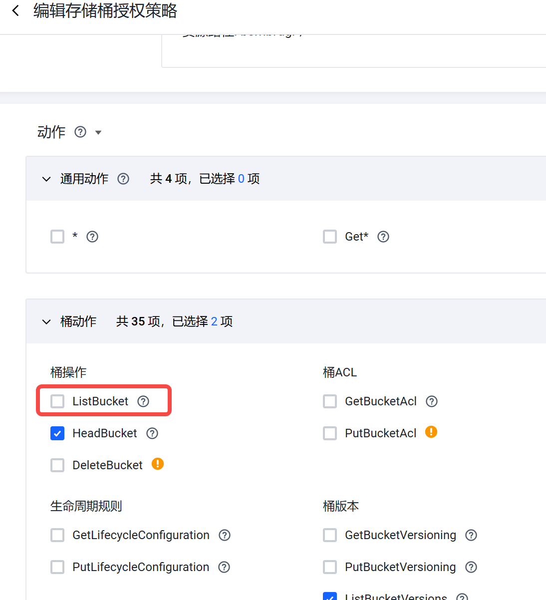Click the 桶操作 group heading
546x600 pixels.
click(x=68, y=372)
